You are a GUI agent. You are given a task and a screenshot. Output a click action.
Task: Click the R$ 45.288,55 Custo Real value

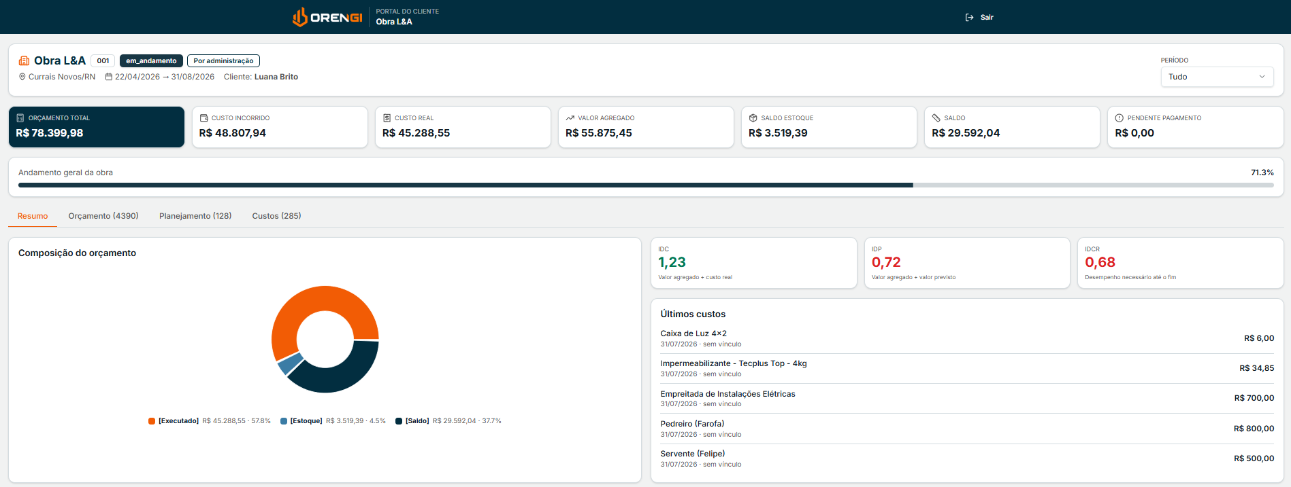pos(416,133)
